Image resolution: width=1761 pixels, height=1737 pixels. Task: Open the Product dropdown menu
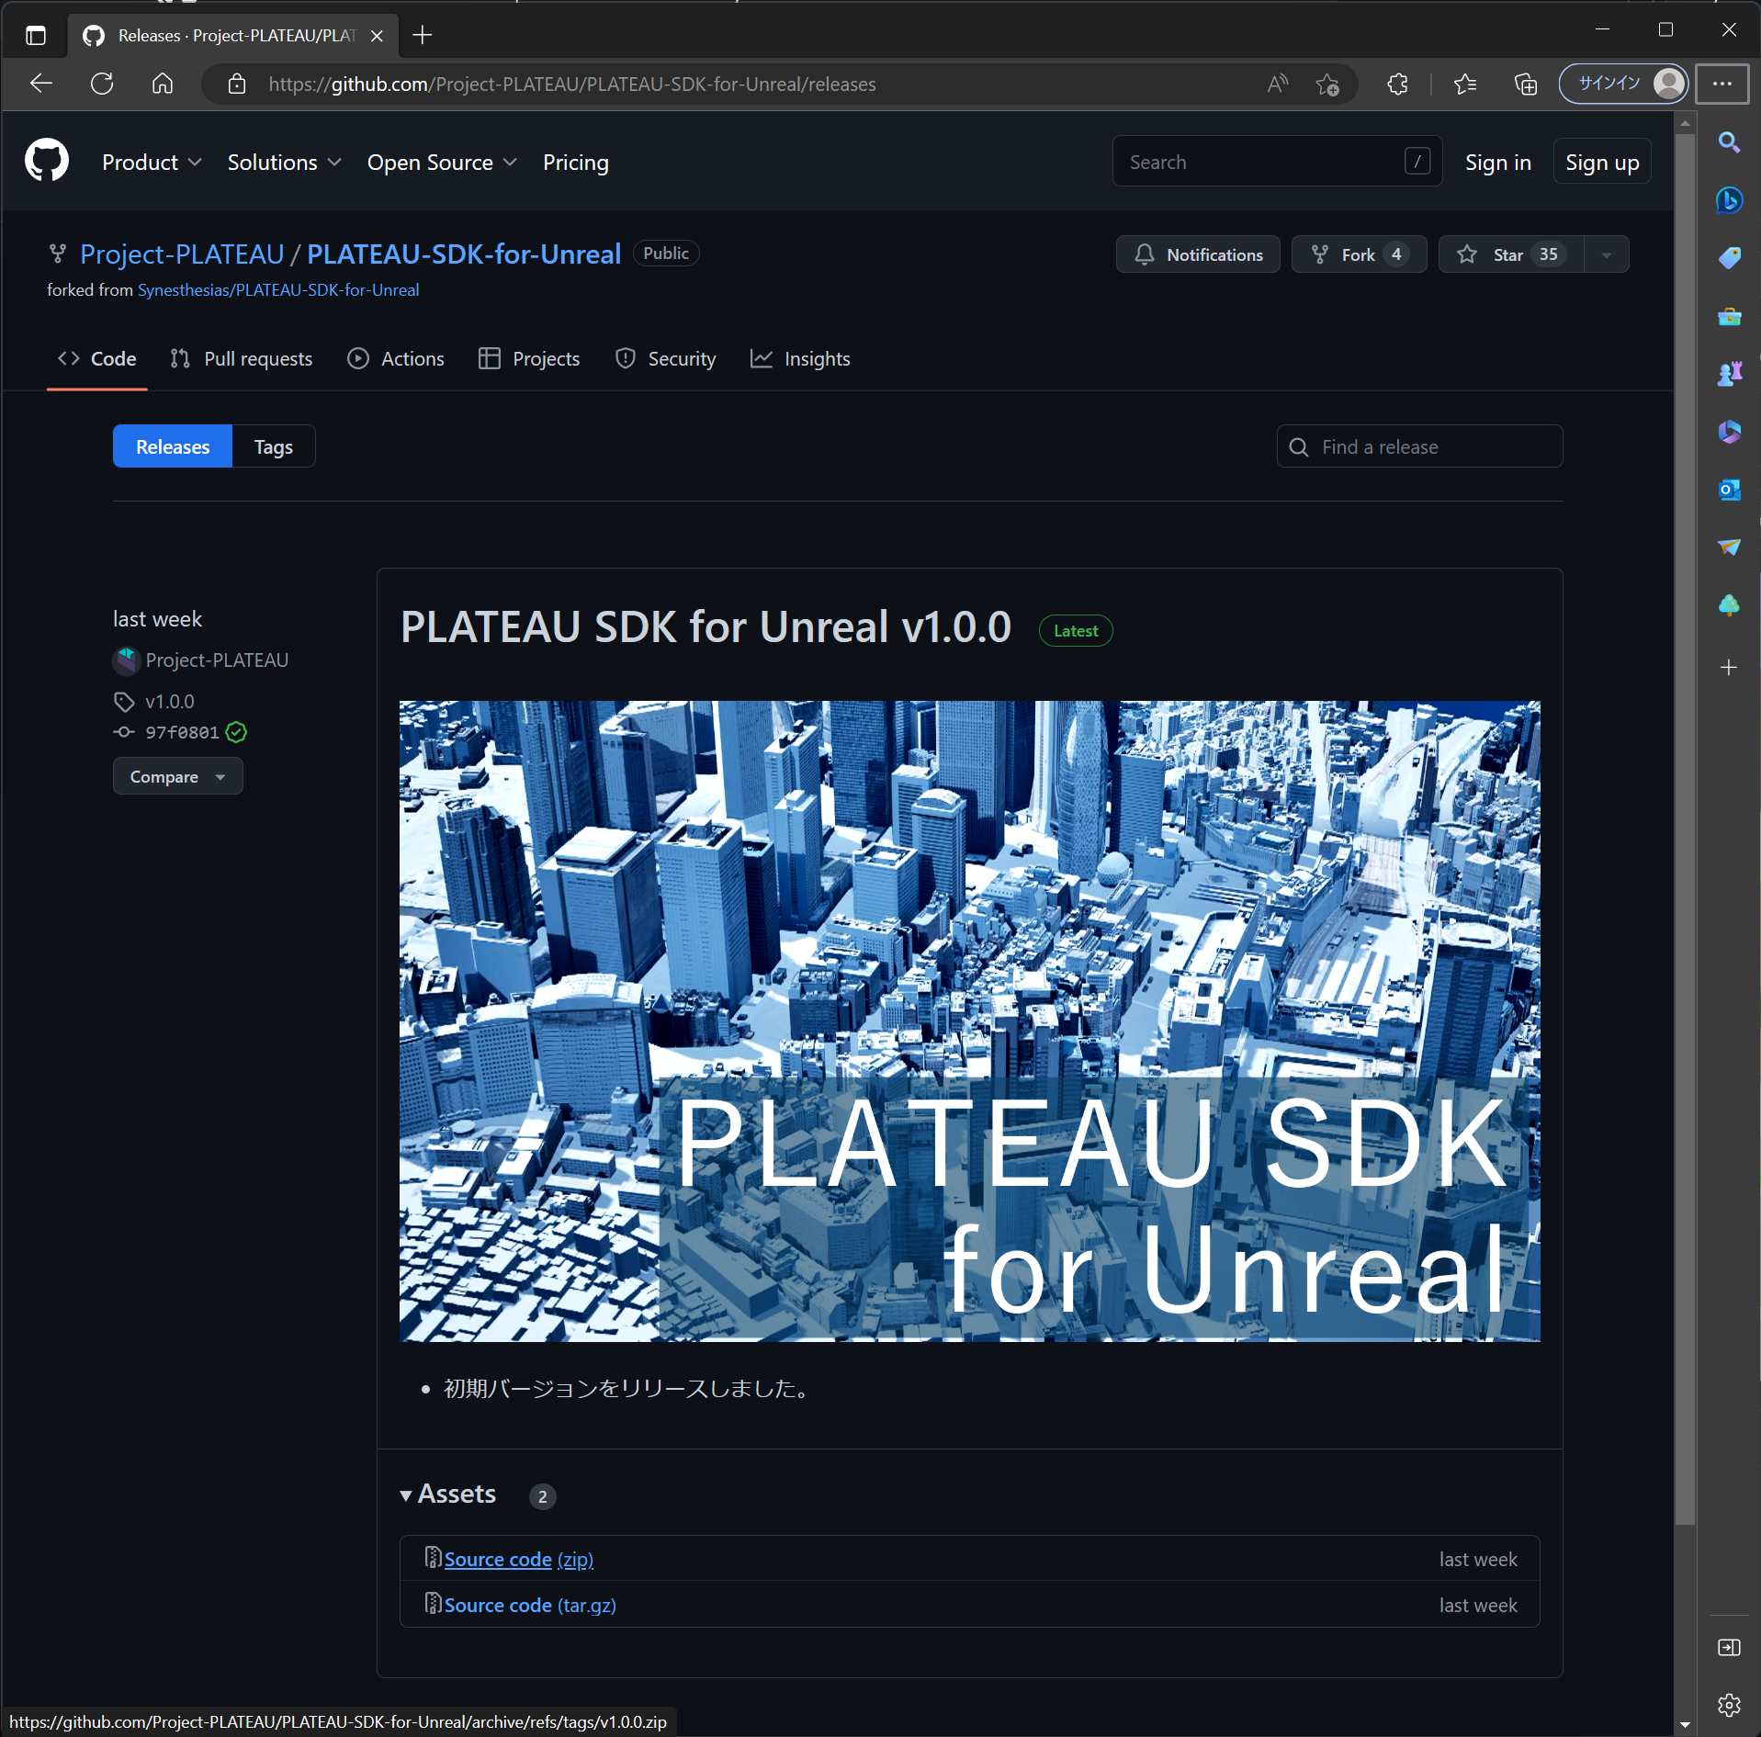click(151, 162)
